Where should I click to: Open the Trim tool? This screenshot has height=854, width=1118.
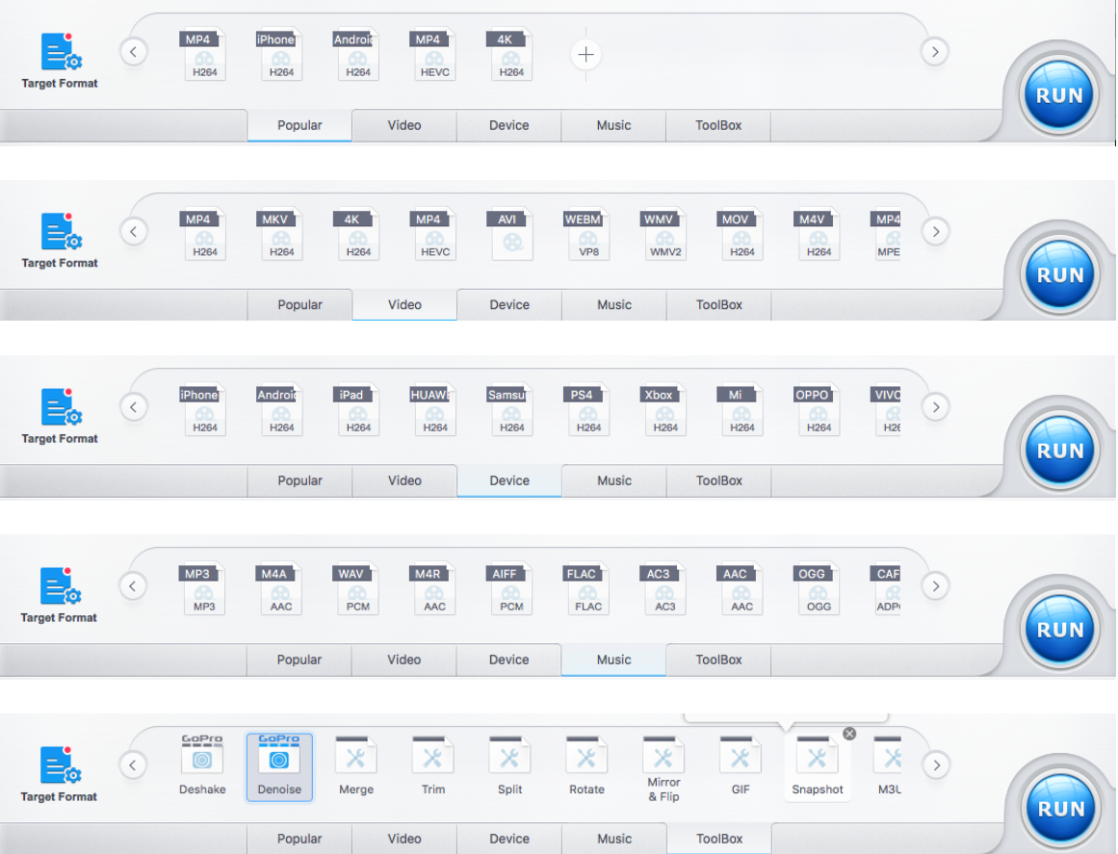pos(432,766)
